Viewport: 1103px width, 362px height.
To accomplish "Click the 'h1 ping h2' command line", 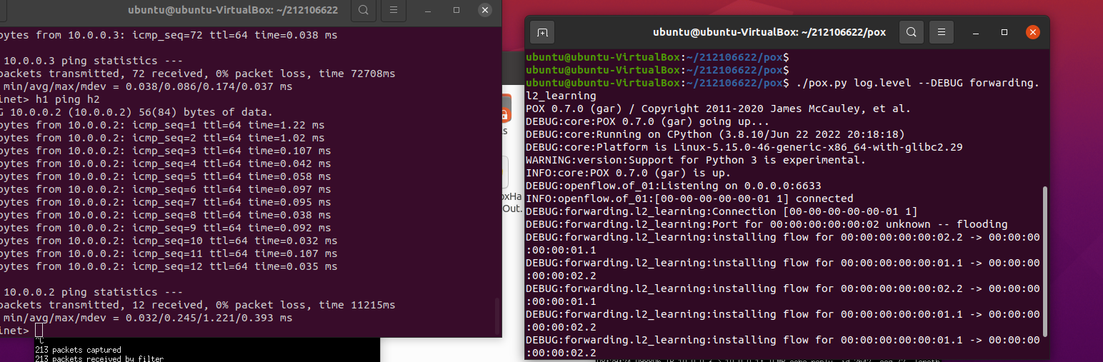I will point(50,99).
